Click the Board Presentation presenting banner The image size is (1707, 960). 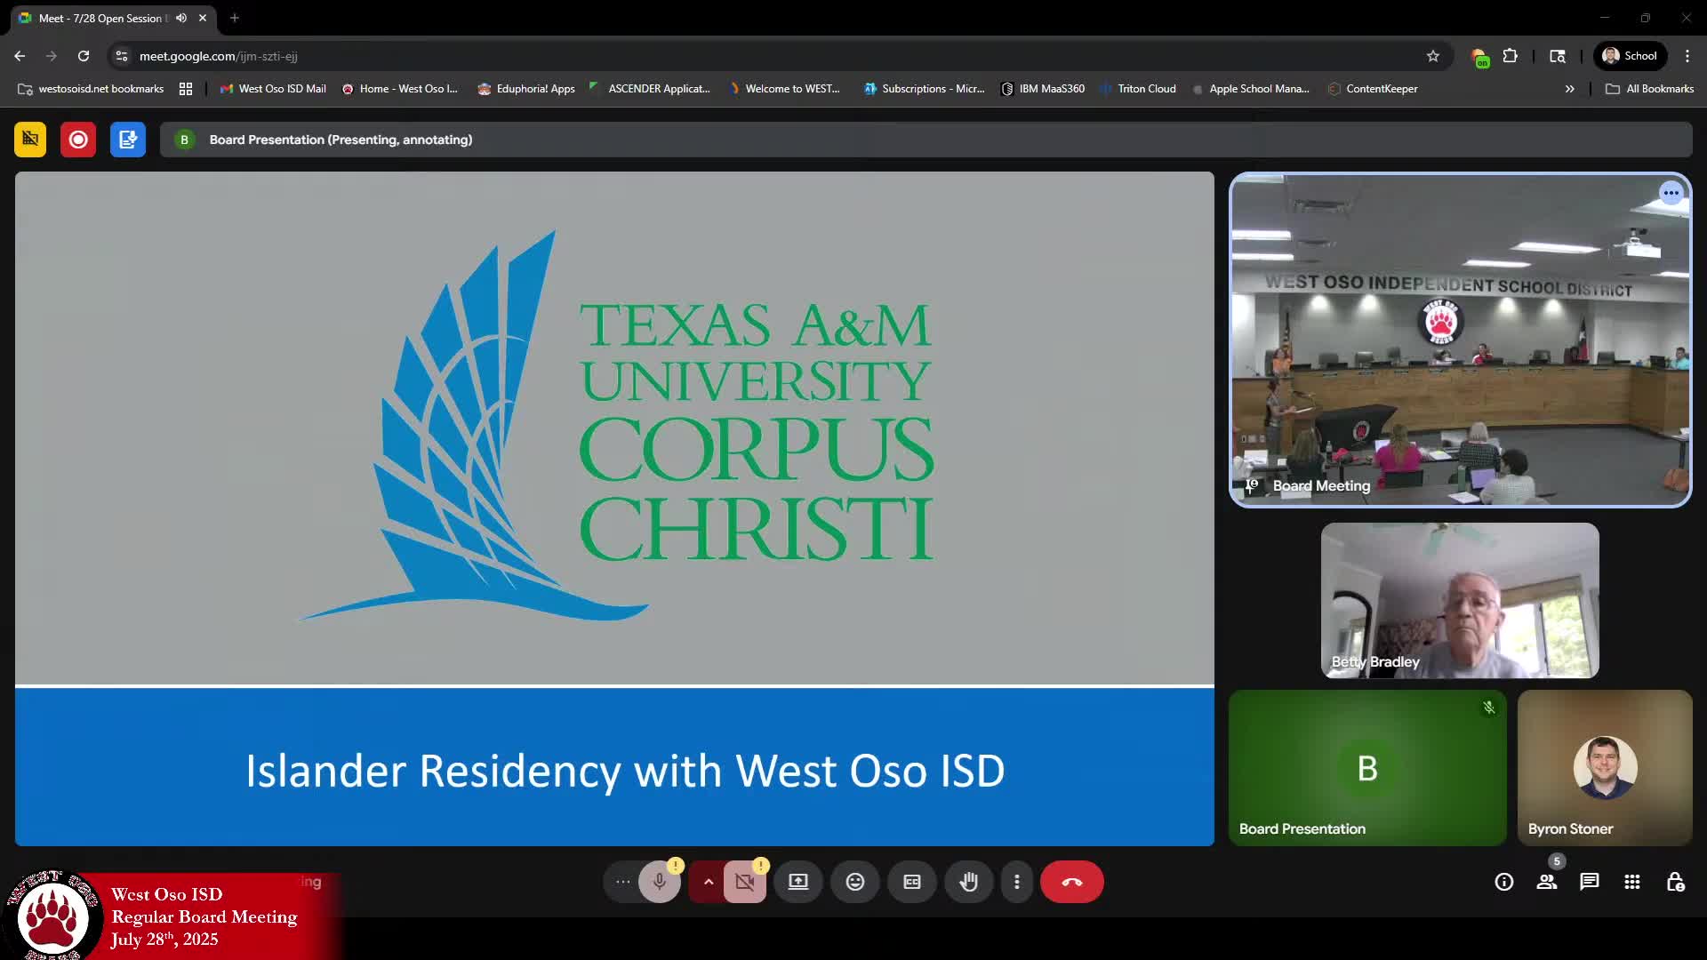(x=926, y=140)
